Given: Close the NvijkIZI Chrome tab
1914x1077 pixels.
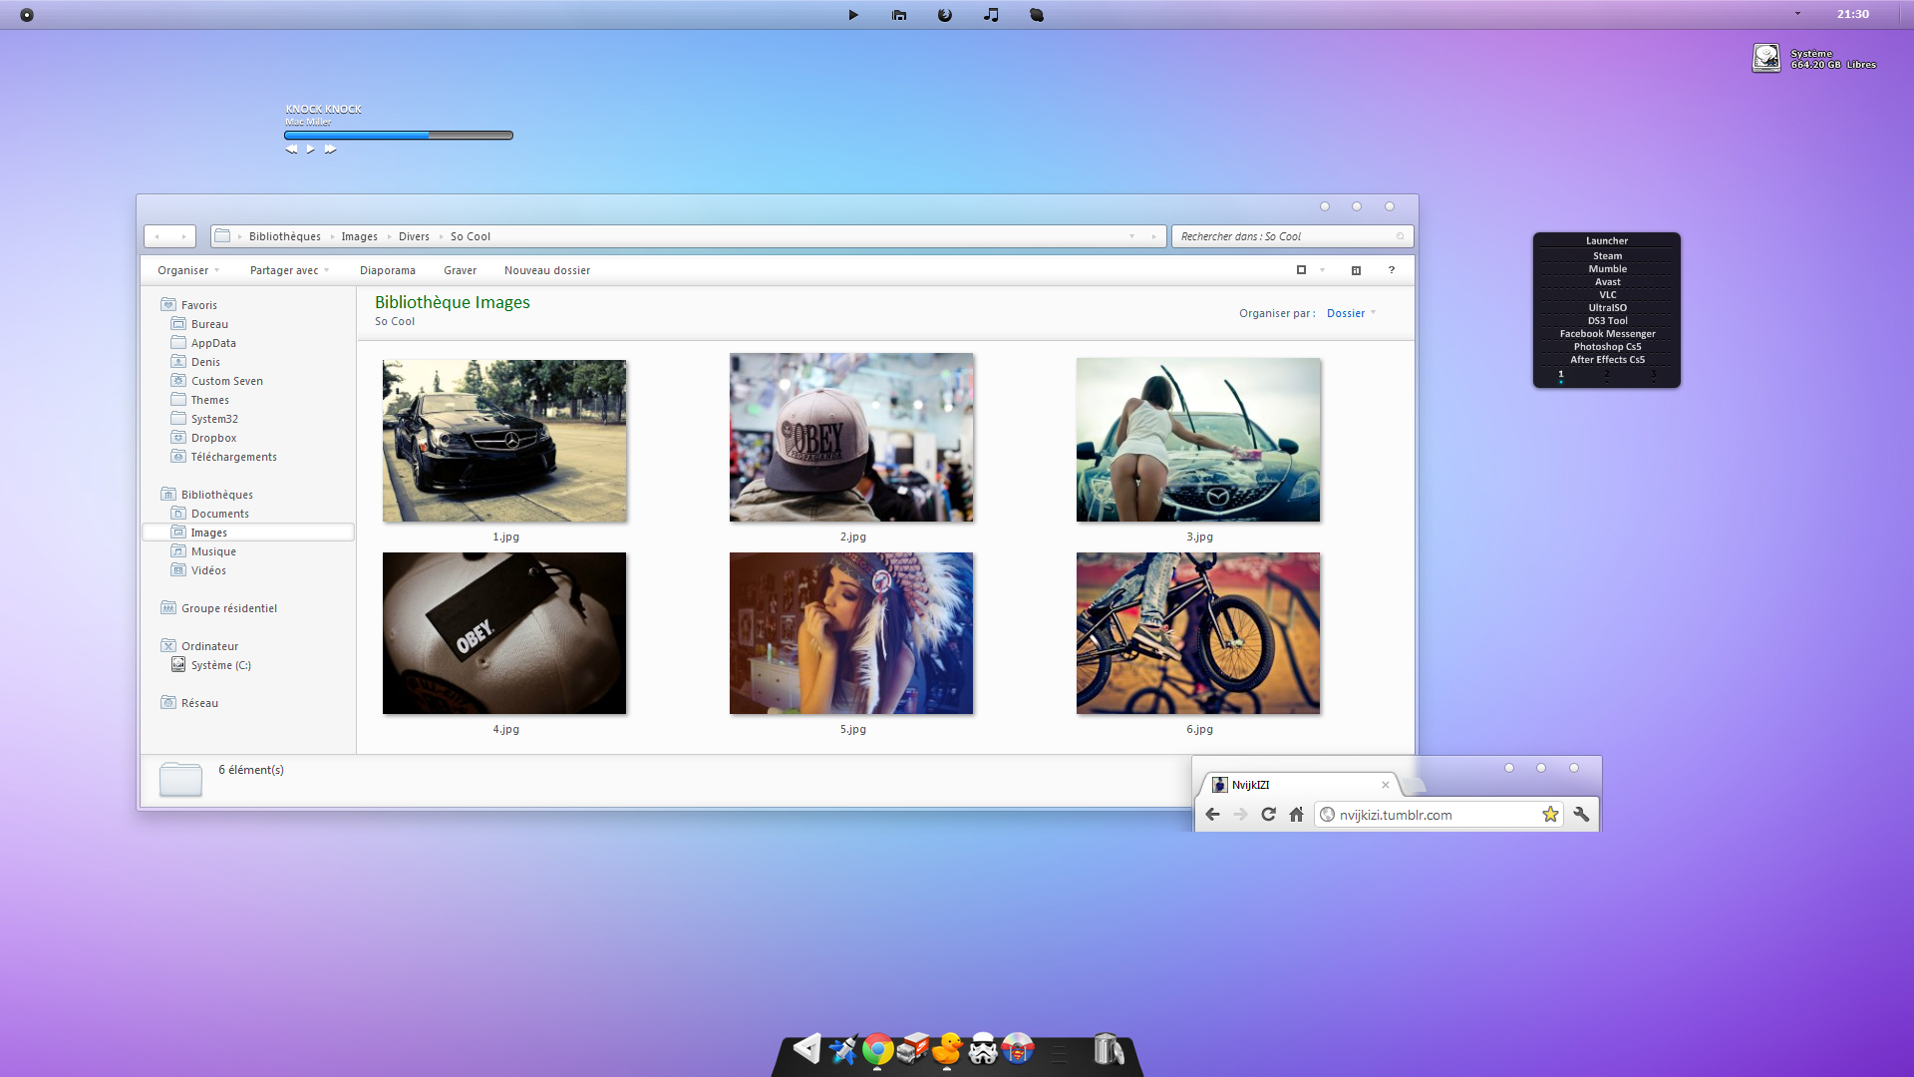Looking at the screenshot, I should click(1385, 785).
